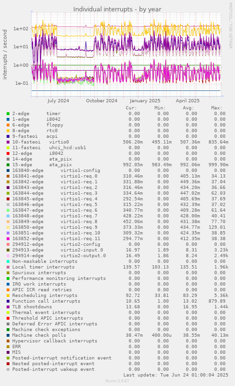Image resolution: width=235 pixels, height=386 pixels.
Task: Click the pink Local timer interrupts swatch
Action: [8, 267]
